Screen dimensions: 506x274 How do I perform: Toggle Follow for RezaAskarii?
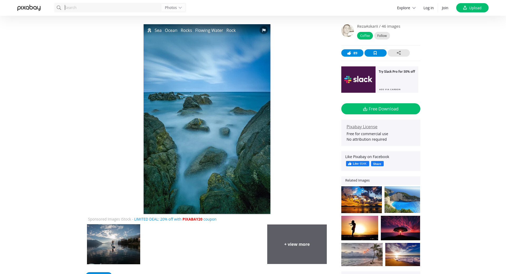click(x=382, y=36)
